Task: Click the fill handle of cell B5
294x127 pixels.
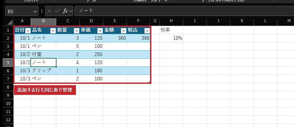Action: coord(56,66)
